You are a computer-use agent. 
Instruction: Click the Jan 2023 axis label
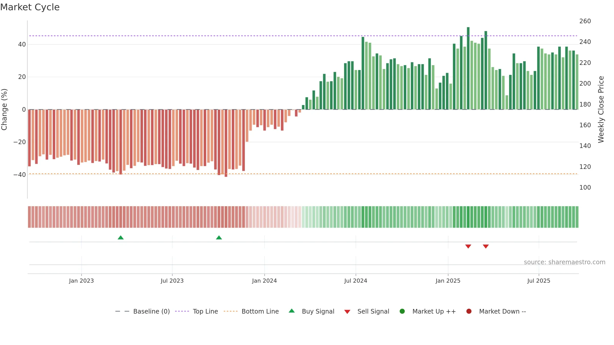pos(81,281)
